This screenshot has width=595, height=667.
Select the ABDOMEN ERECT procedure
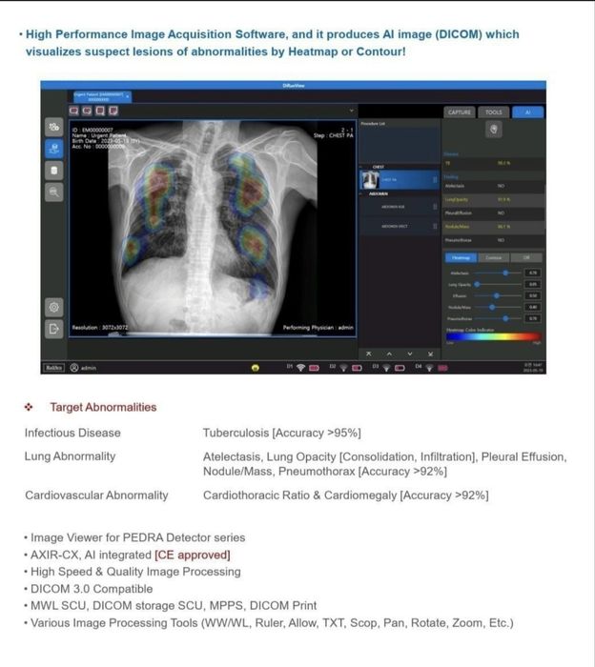(399, 227)
